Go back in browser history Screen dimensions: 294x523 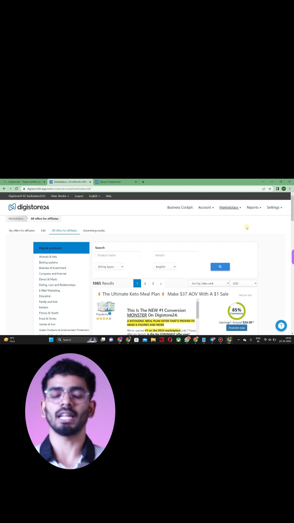click(x=4, y=188)
